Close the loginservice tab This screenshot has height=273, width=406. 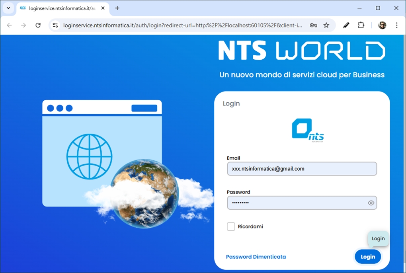(103, 8)
